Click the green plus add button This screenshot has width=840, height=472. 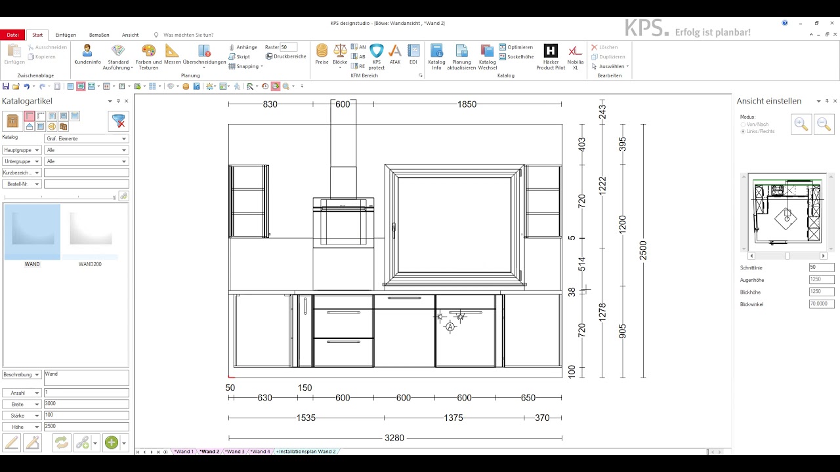click(112, 442)
